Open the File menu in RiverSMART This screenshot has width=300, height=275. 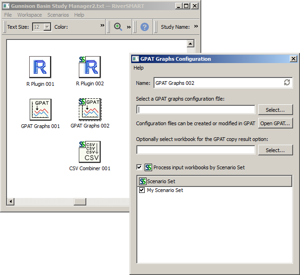point(8,15)
